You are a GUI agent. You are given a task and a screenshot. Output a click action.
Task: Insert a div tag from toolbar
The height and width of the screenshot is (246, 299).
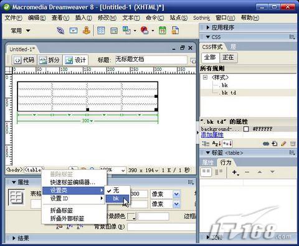(114, 31)
